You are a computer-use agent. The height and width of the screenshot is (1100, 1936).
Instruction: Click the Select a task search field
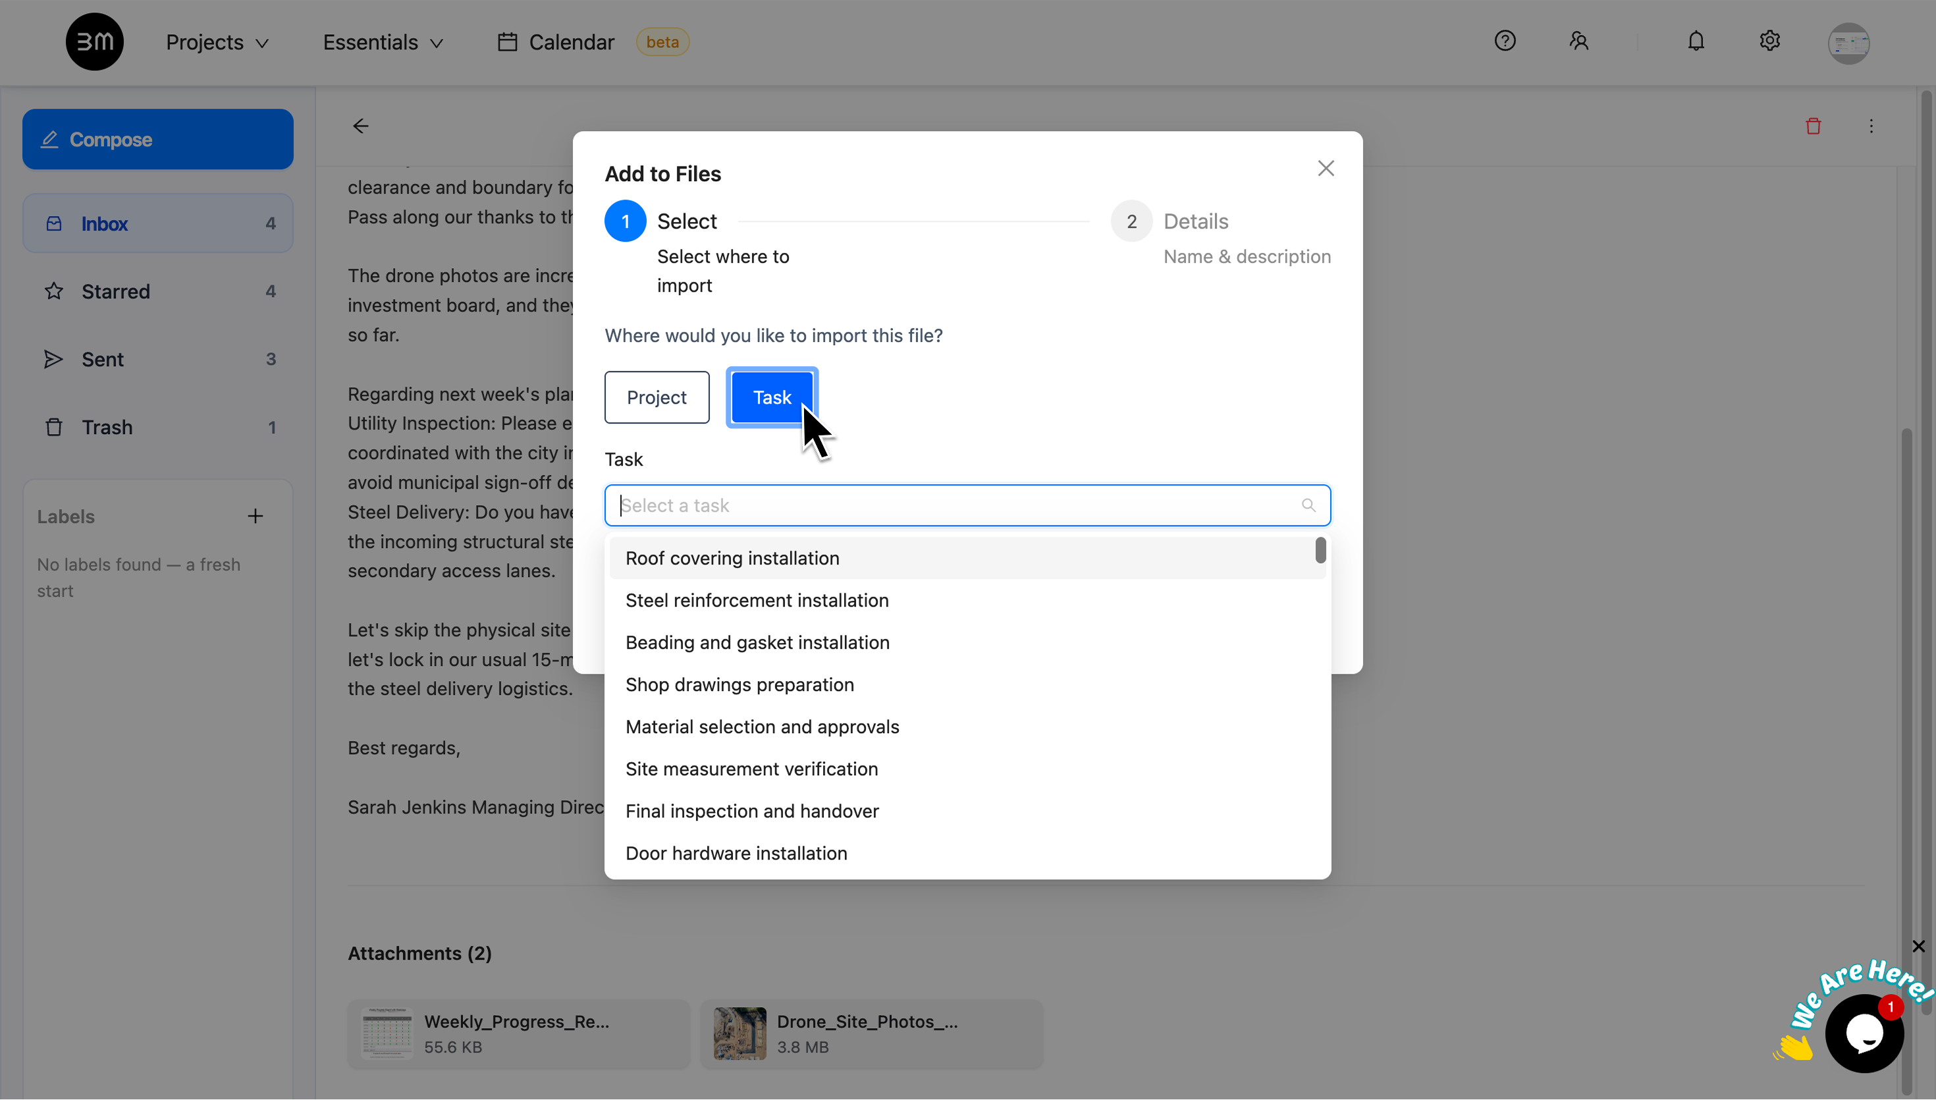pos(967,505)
